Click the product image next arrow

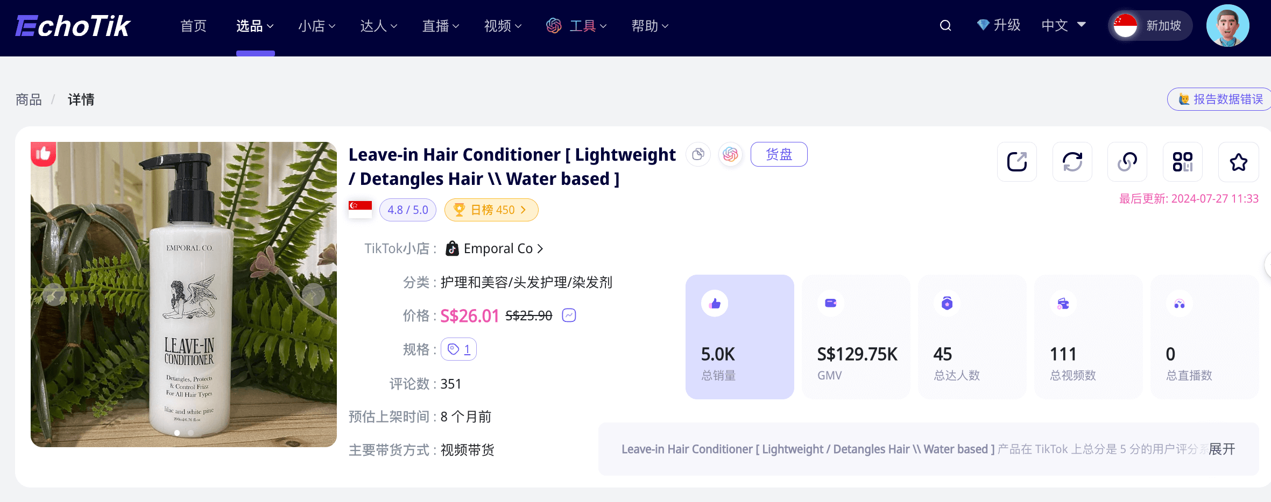coord(313,294)
